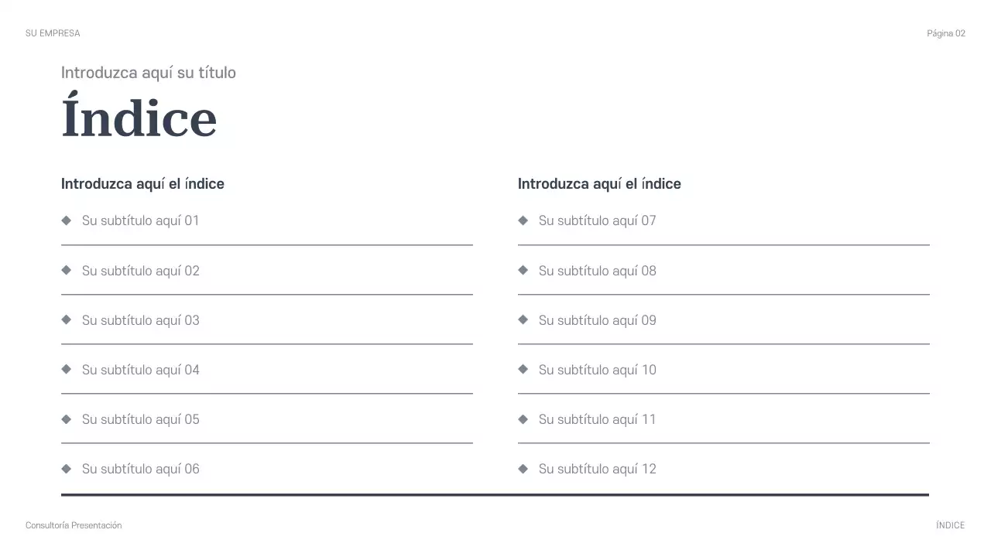Click the diamond bullet beside subtítulo 01

point(66,220)
